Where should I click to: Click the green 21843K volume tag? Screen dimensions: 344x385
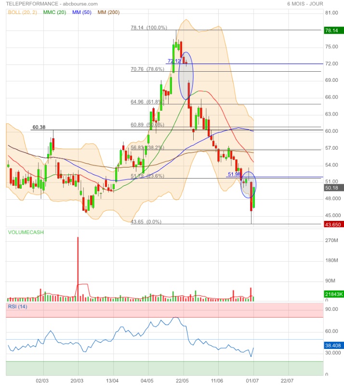click(334, 294)
